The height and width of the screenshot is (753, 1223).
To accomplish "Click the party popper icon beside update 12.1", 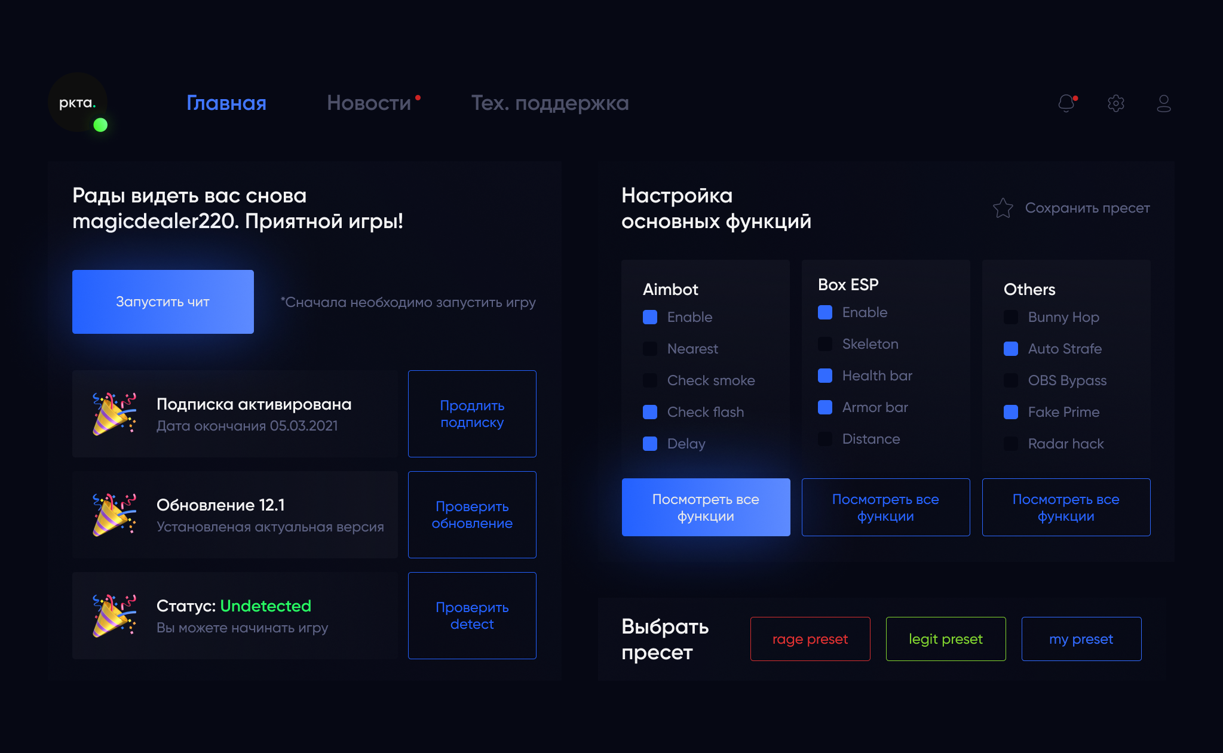I will click(x=114, y=515).
